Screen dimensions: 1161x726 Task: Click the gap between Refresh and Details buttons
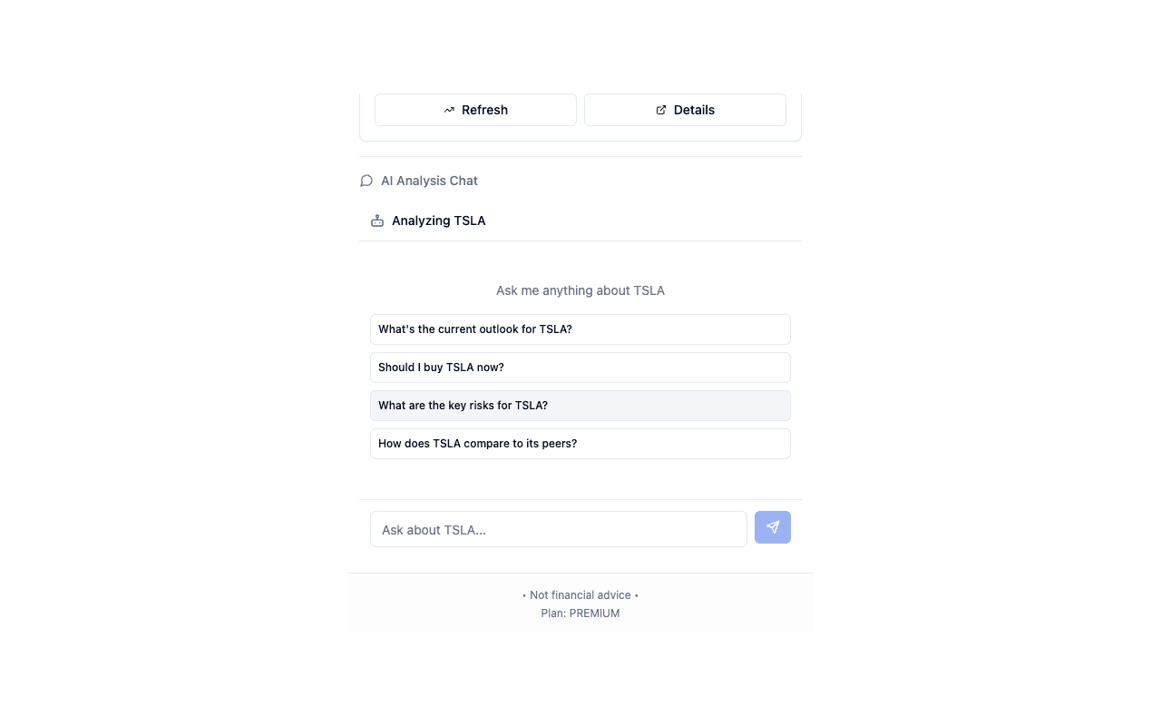pos(580,110)
